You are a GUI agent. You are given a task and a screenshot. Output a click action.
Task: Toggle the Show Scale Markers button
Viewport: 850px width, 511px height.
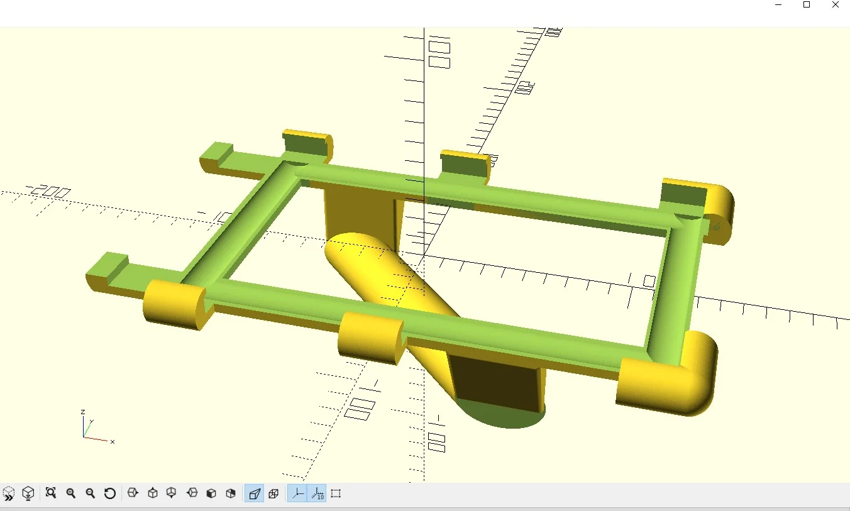(x=317, y=493)
